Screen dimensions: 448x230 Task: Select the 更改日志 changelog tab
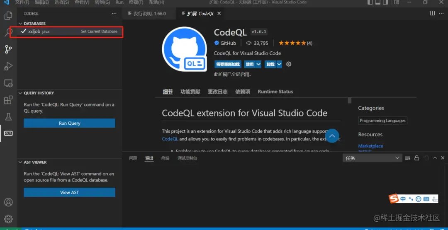tap(218, 92)
